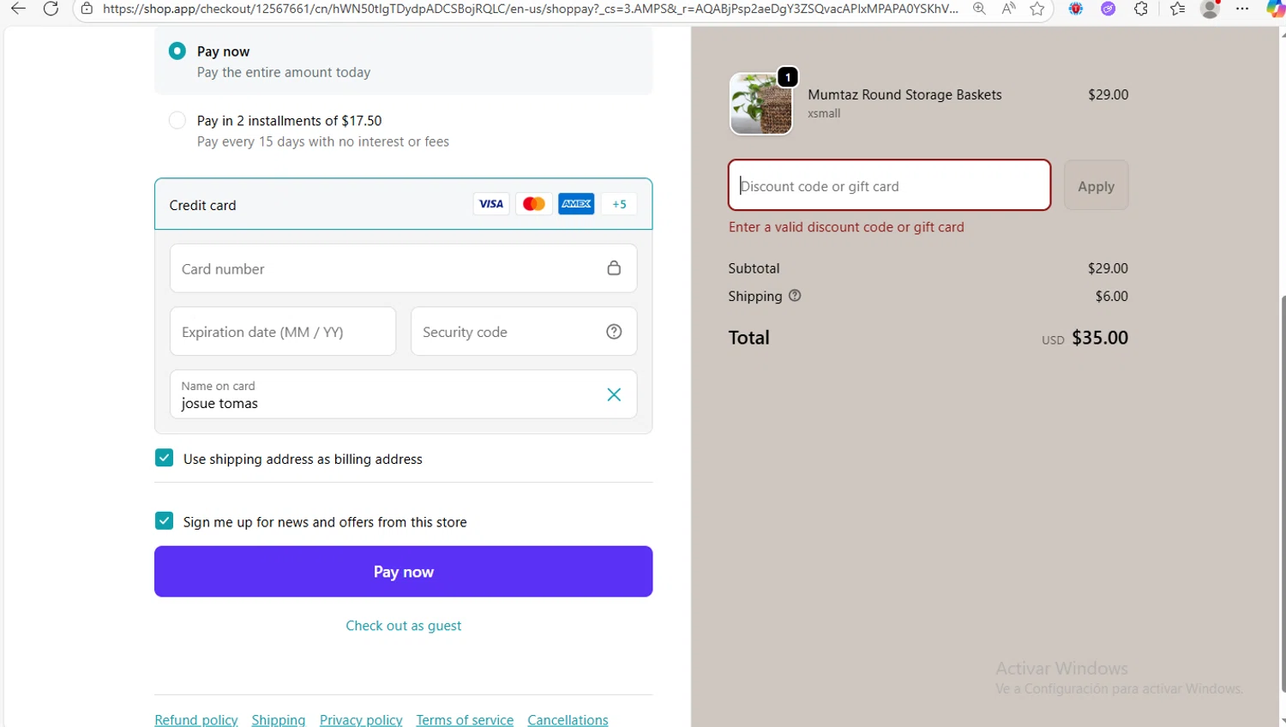Click Check out as guest link
The width and height of the screenshot is (1286, 727).
click(x=404, y=626)
